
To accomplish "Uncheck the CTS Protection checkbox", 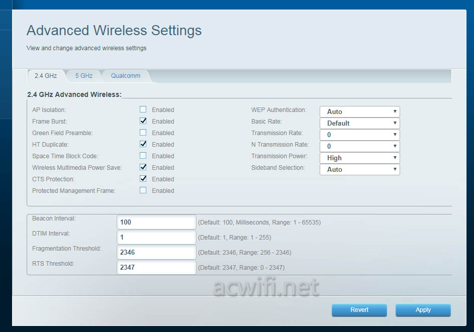I will [x=143, y=178].
